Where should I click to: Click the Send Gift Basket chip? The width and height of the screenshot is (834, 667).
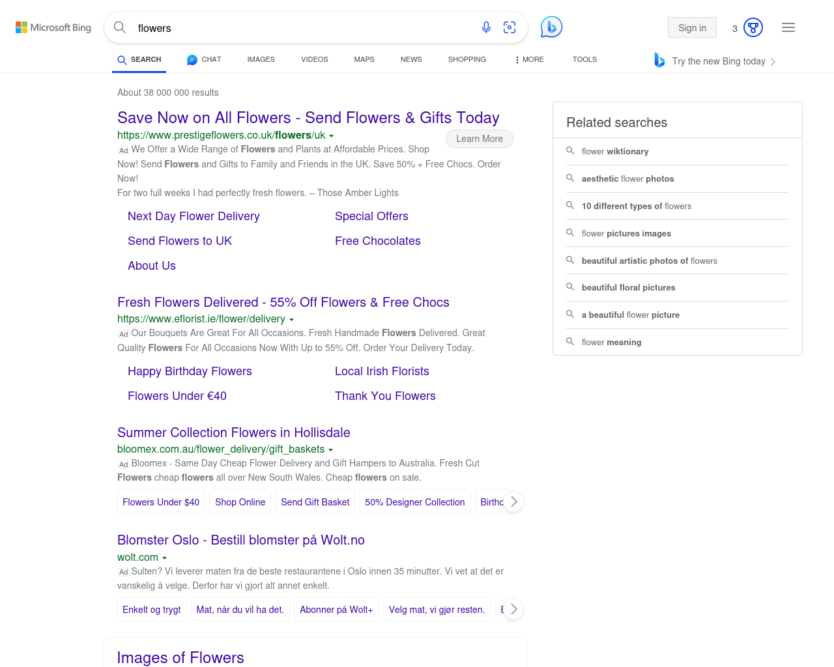tap(315, 502)
